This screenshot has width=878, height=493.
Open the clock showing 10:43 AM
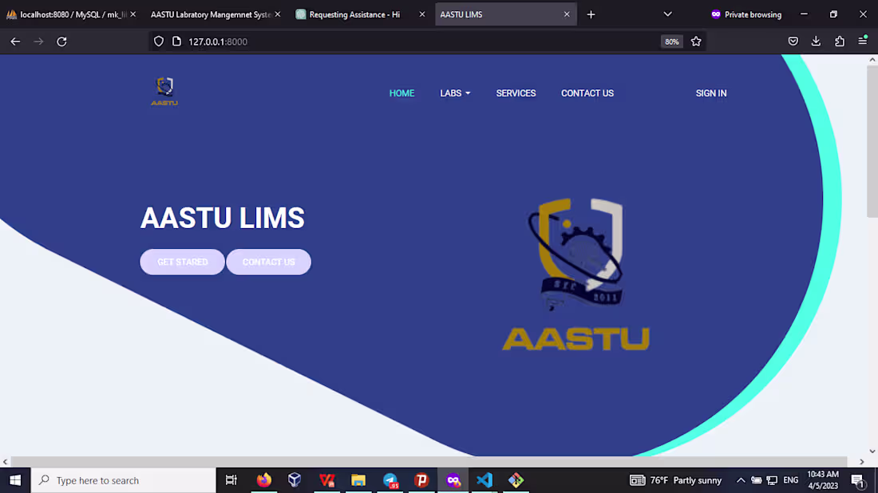[823, 480]
